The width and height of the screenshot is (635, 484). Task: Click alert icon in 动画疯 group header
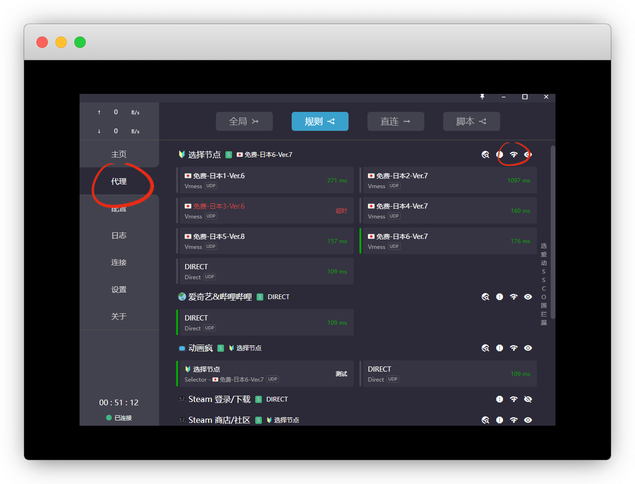500,348
